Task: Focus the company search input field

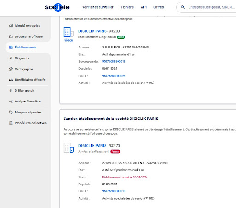Action: coord(212,7)
